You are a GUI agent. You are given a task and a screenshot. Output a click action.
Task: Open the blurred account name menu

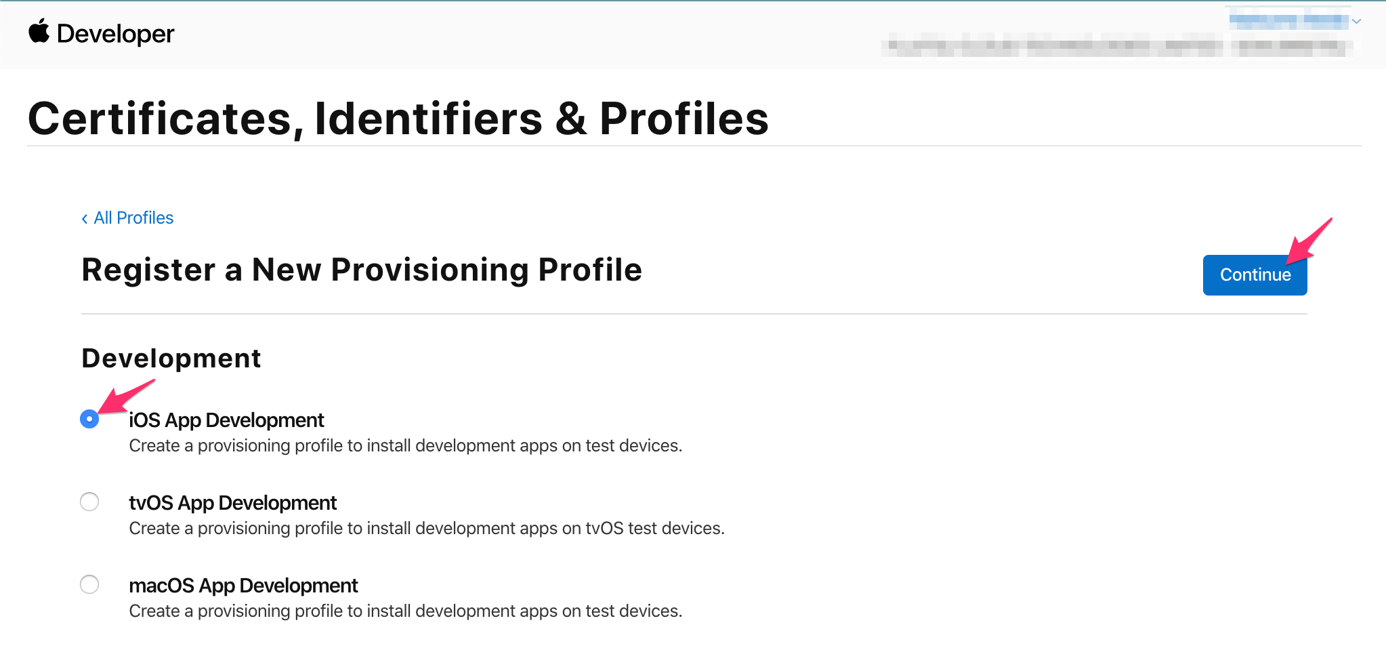1288,21
